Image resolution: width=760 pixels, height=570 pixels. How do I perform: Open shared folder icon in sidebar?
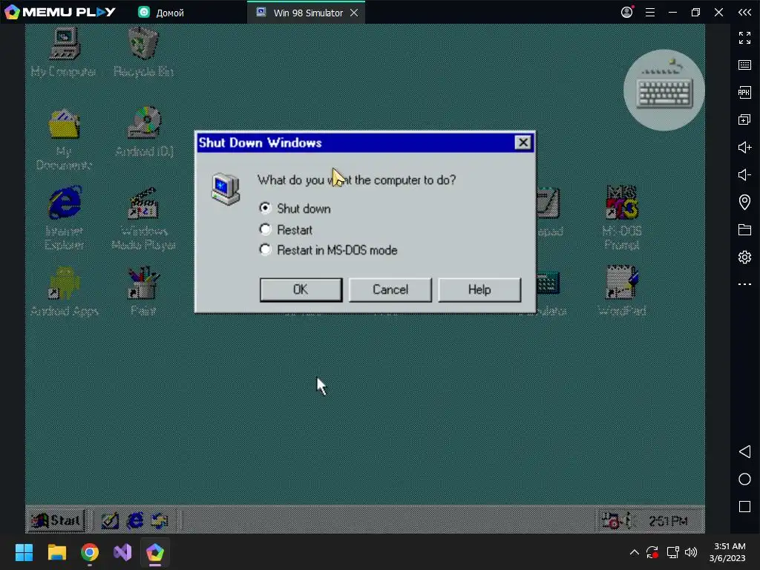744,229
